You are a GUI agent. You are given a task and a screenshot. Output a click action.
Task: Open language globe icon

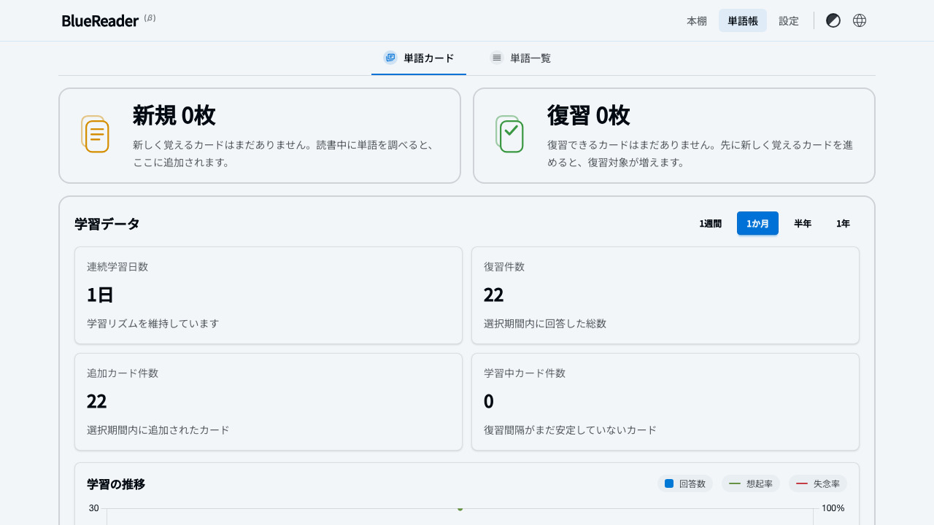coord(860,20)
